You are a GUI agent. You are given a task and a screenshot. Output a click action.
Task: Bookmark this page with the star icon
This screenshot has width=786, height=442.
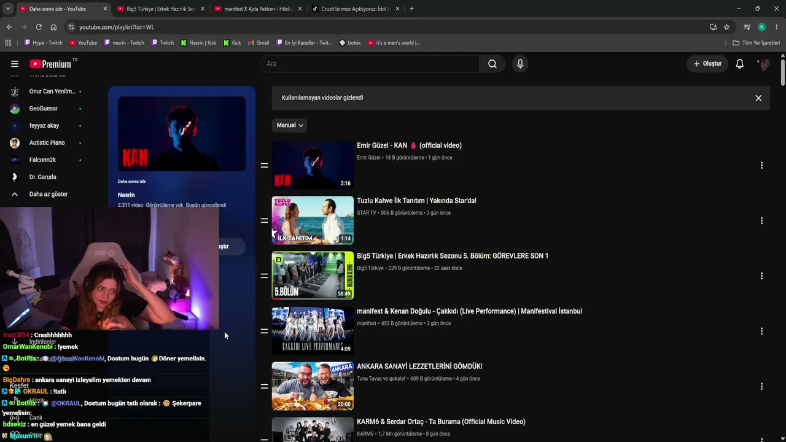pos(726,27)
